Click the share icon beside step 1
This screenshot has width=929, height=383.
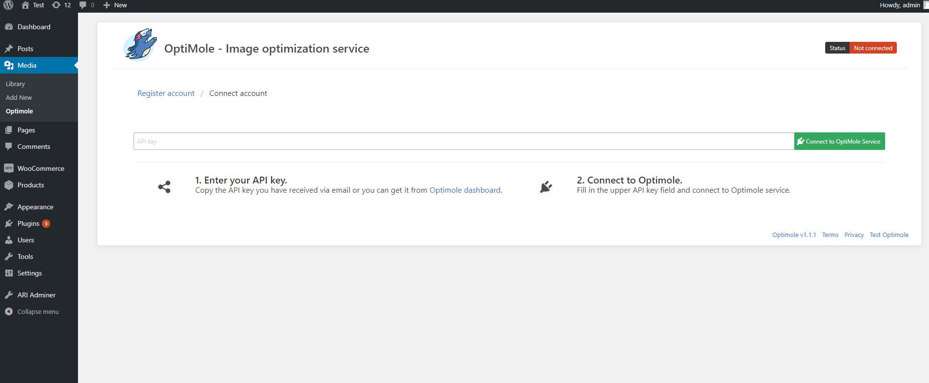point(164,187)
